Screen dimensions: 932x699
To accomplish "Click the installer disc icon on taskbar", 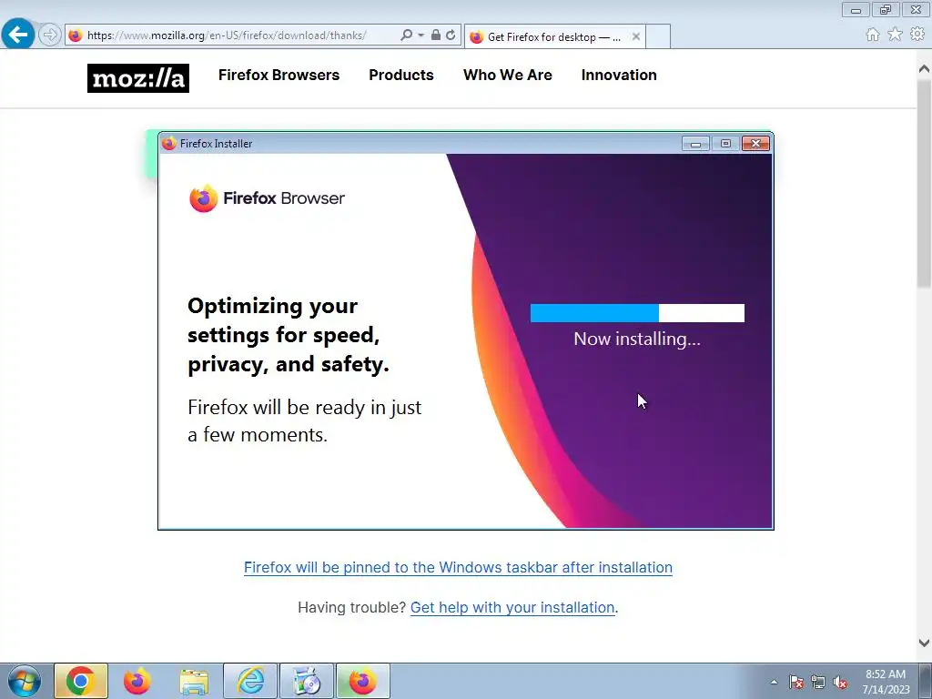I will click(307, 681).
